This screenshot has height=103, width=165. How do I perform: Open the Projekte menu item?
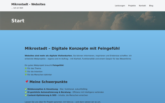point(132,6)
